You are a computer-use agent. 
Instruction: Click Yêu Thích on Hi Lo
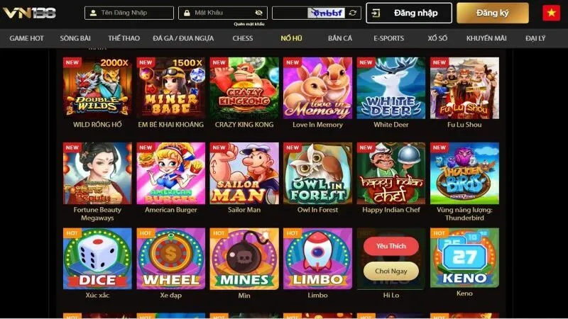391,246
